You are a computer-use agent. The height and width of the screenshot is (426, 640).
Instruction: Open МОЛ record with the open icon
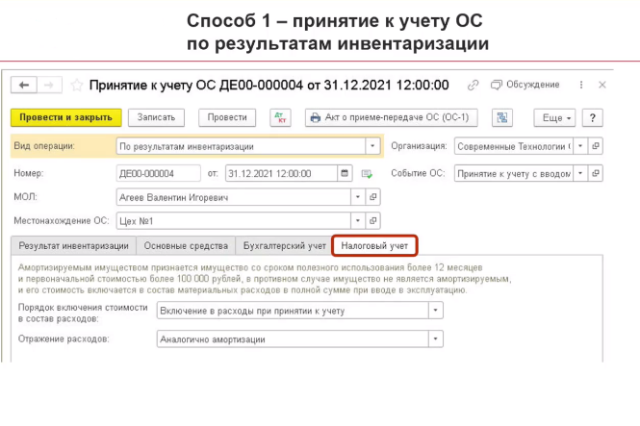(x=372, y=197)
